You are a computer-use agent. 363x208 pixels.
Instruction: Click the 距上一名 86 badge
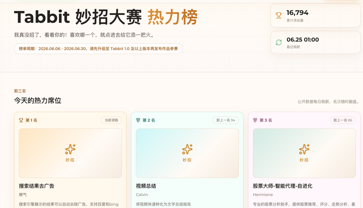pyautogui.click(x=343, y=120)
